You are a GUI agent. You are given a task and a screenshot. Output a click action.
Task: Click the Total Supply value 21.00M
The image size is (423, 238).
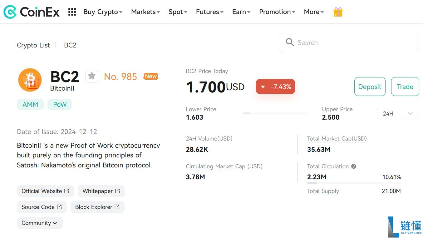pyautogui.click(x=391, y=191)
